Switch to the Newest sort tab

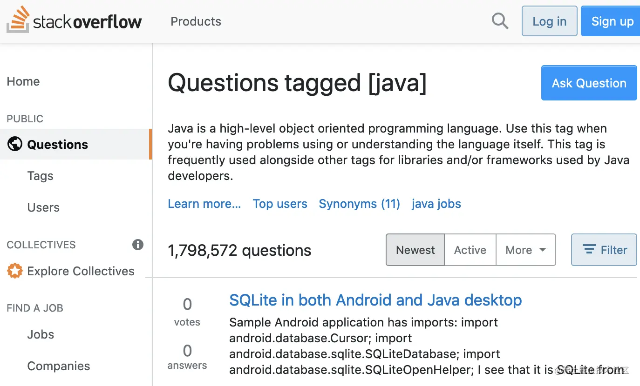click(x=415, y=250)
